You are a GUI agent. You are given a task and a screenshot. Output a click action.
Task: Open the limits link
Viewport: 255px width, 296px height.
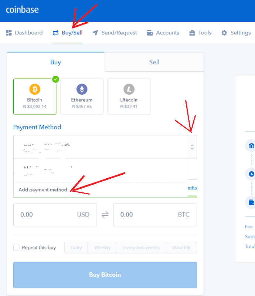coord(192,188)
